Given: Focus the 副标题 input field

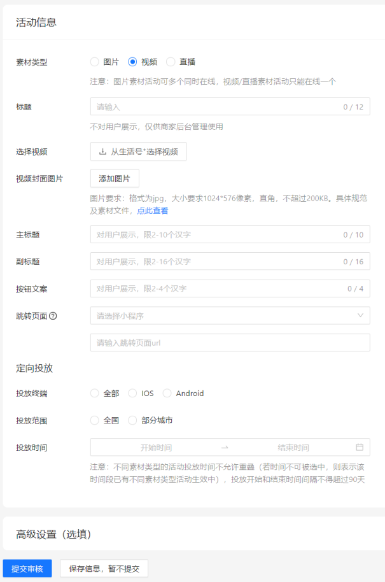Looking at the screenshot, I should coord(230,262).
